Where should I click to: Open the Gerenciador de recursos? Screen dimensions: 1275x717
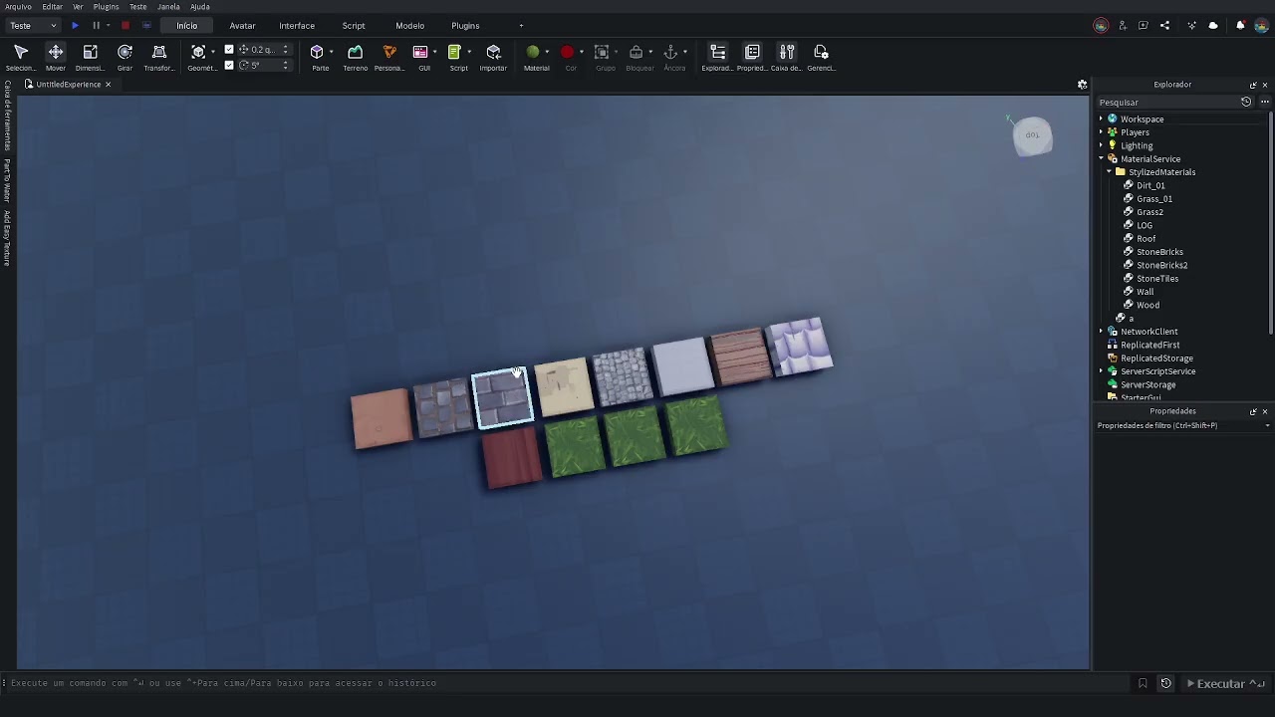pyautogui.click(x=821, y=58)
